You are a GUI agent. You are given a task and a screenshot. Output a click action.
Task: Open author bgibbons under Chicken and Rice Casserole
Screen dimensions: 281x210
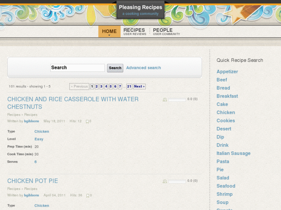click(x=32, y=121)
